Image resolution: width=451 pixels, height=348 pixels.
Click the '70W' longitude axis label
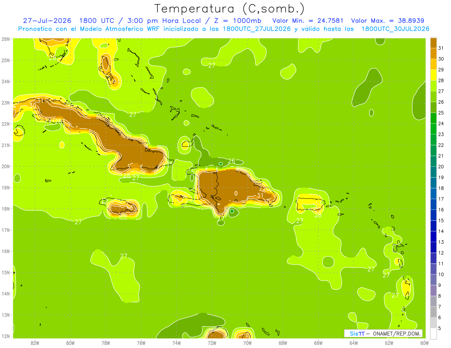(247, 343)
